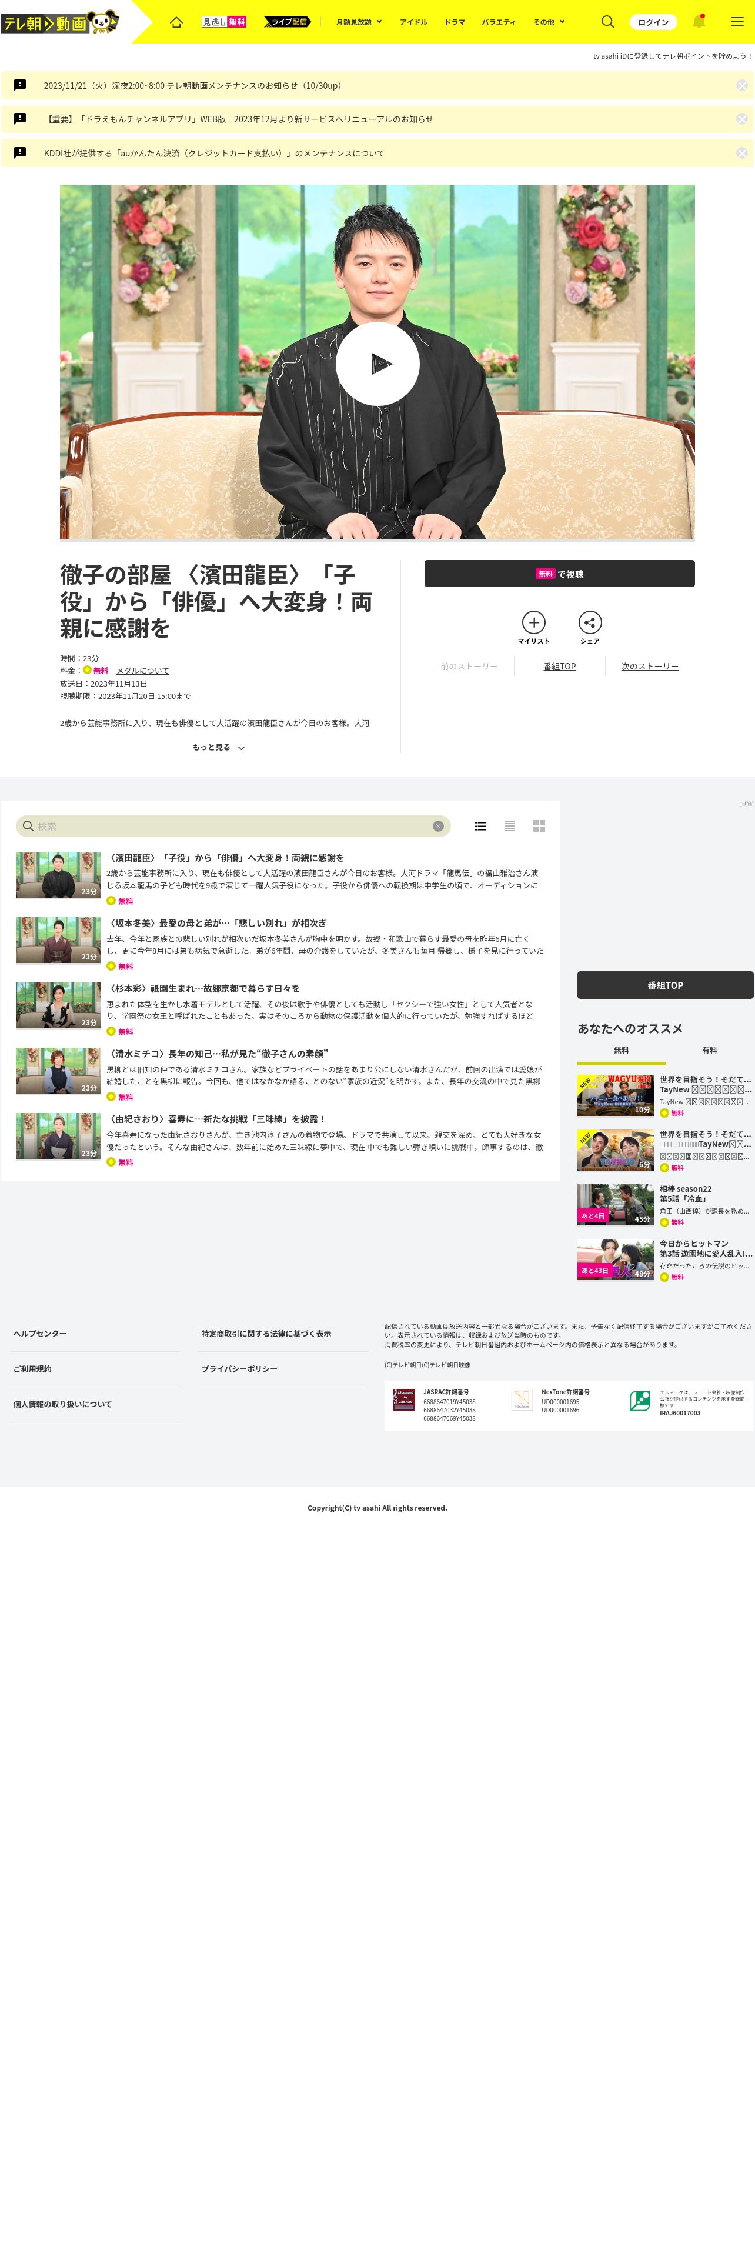Viewport: 755px width, 2266px height.
Task: Open 〈清水ミチコ〉長年の知己 episode title
Action: [217, 1053]
